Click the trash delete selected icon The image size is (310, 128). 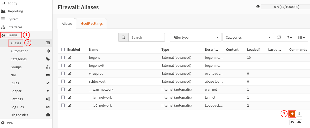(299, 114)
